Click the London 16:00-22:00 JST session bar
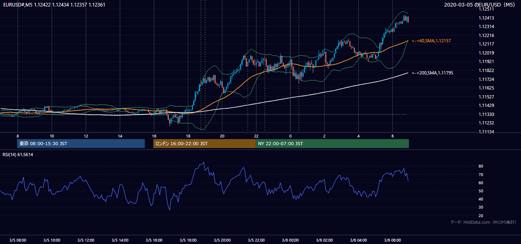Image resolution: width=521 pixels, height=244 pixels. coord(204,144)
